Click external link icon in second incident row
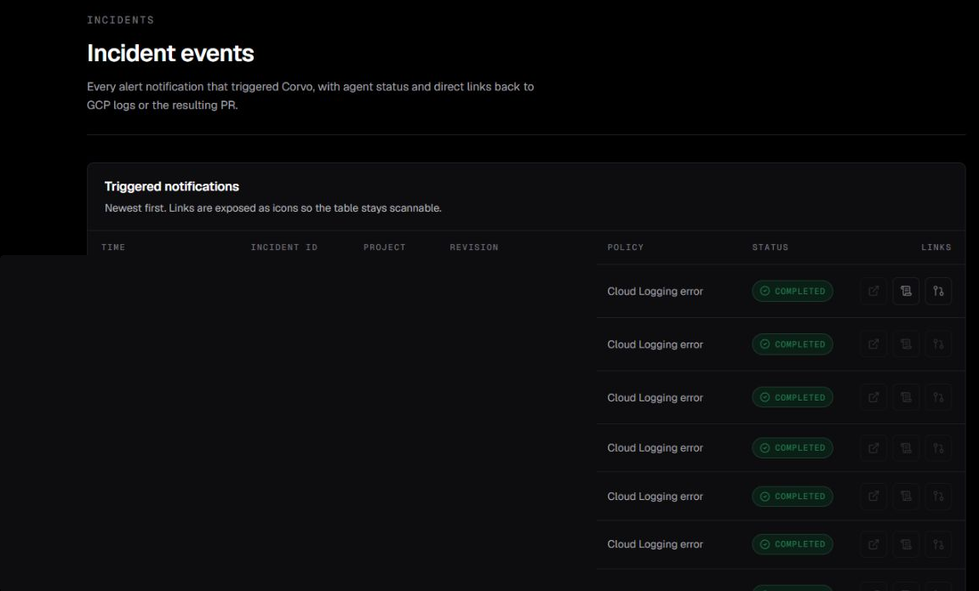Viewport: 979px width, 591px height. click(x=873, y=344)
